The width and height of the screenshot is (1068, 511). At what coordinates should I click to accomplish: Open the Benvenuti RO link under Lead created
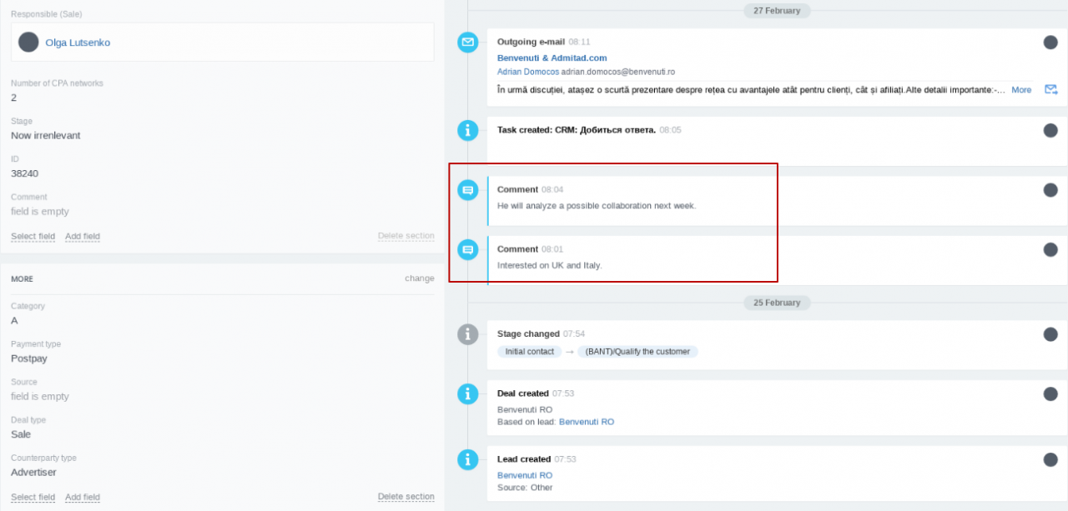pyautogui.click(x=525, y=475)
